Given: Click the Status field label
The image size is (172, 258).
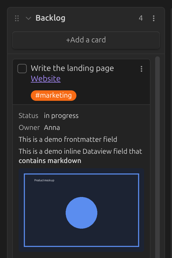Looking at the screenshot, I should (x=28, y=116).
